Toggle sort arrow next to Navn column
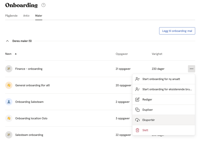Image resolution: width=202 pixels, height=144 pixels. pyautogui.click(x=16, y=54)
